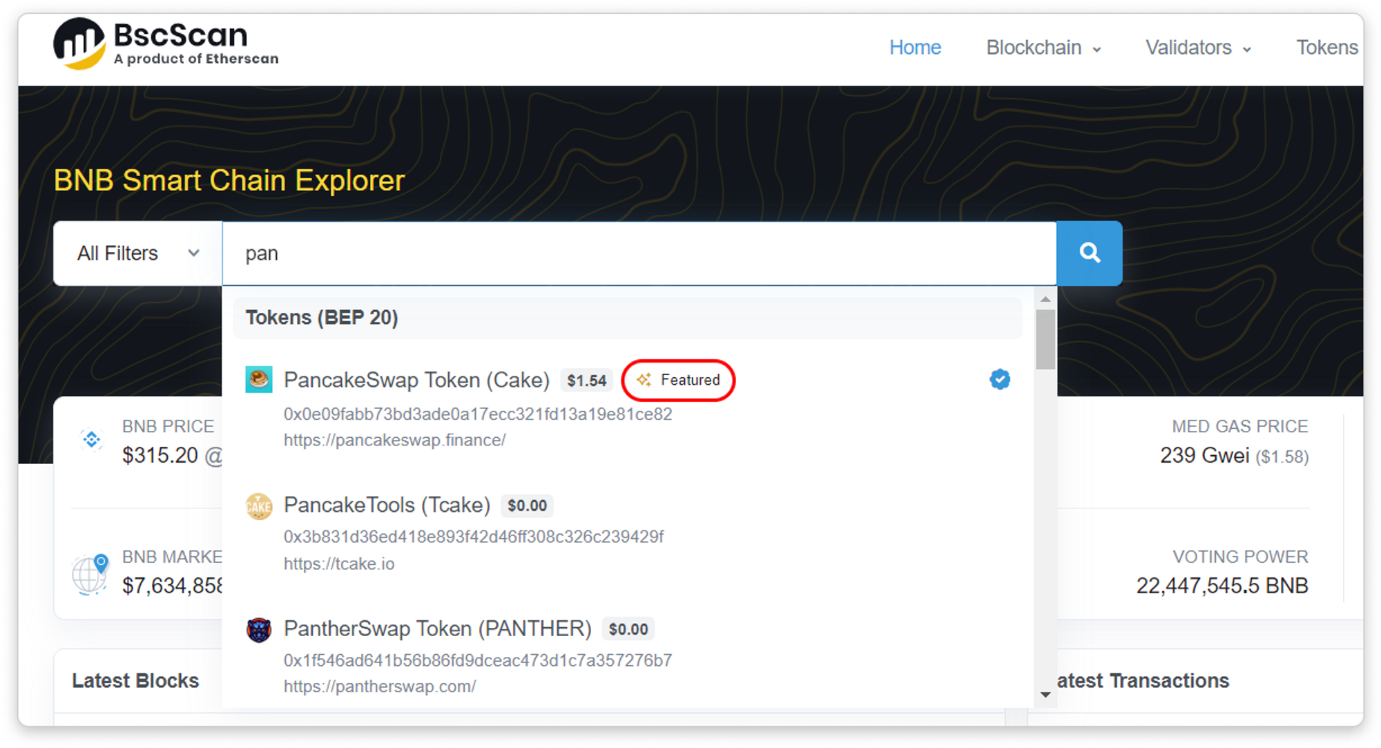
Task: Go to the Home tab
Action: tap(915, 48)
